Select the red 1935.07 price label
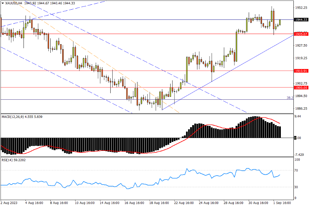310x206 pixels. (301, 34)
